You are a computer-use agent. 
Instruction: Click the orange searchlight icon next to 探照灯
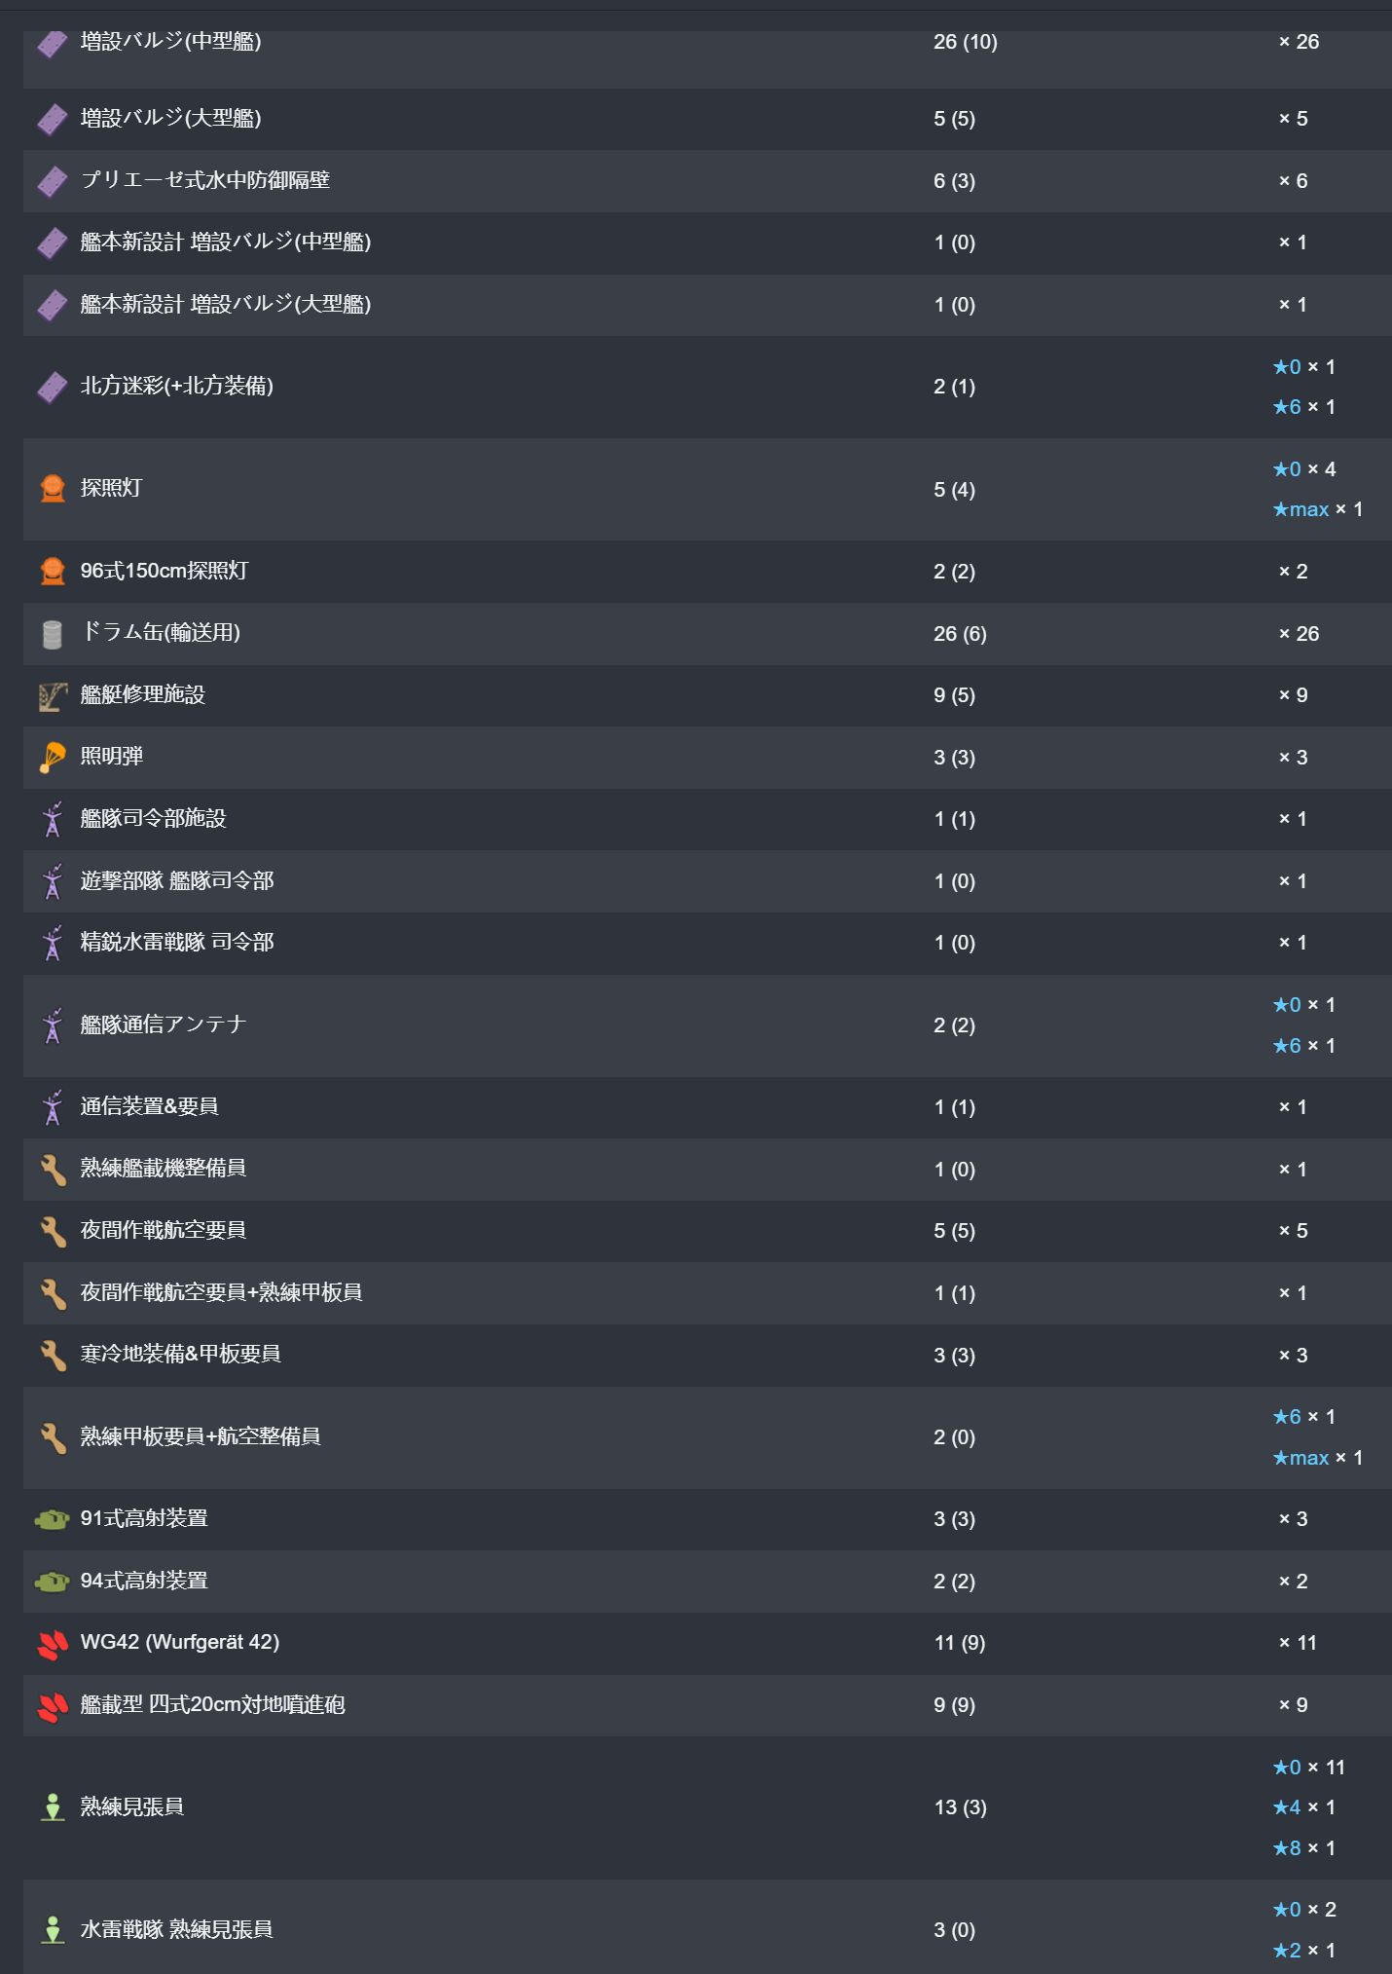53,489
